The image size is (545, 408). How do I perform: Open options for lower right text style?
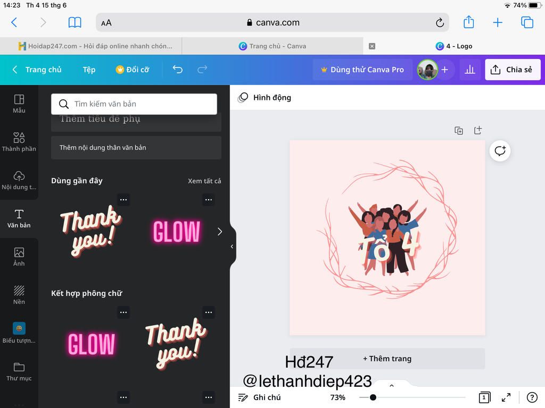pyautogui.click(x=209, y=397)
